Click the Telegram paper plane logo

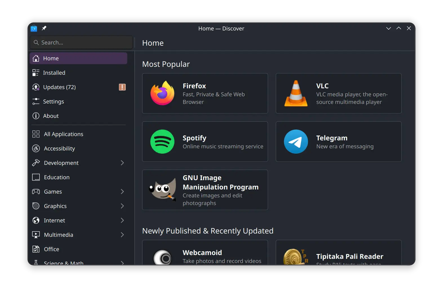pyautogui.click(x=296, y=142)
